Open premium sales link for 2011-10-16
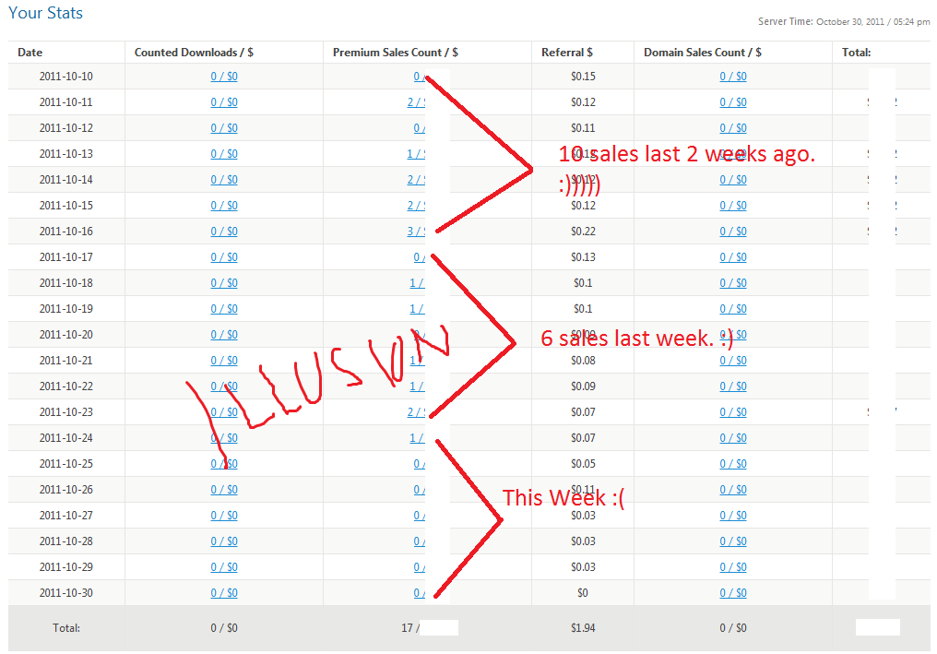This screenshot has height=654, width=937. 417,232
